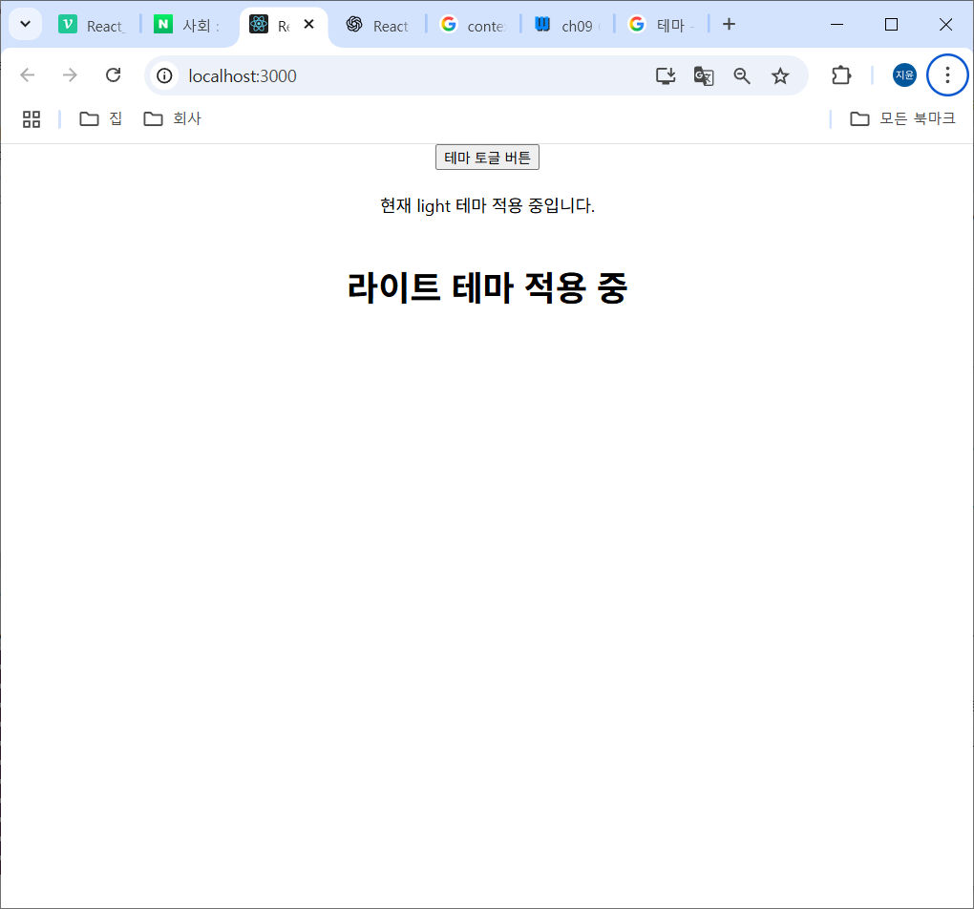Open the apps grid shortcut
The height and width of the screenshot is (909, 974).
pyautogui.click(x=32, y=118)
